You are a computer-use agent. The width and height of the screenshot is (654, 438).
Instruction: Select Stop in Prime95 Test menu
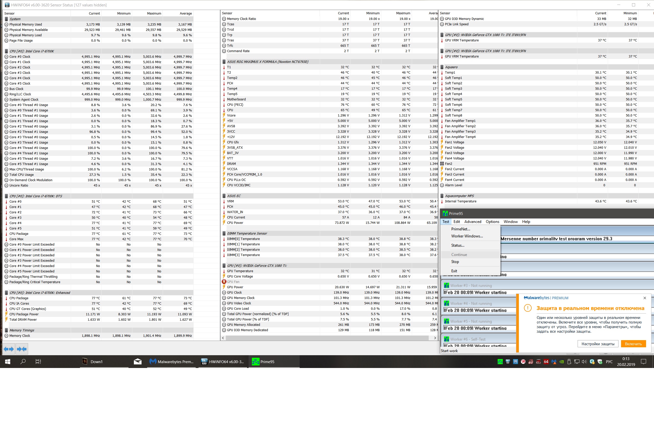[455, 262]
